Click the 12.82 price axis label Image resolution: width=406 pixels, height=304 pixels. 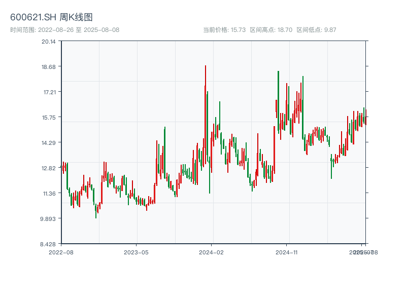pos(49,168)
